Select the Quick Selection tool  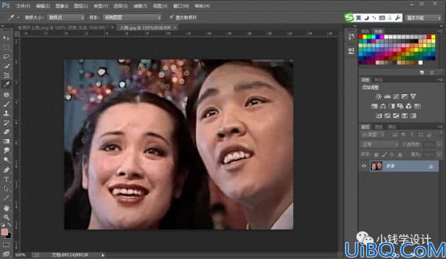coord(6,66)
